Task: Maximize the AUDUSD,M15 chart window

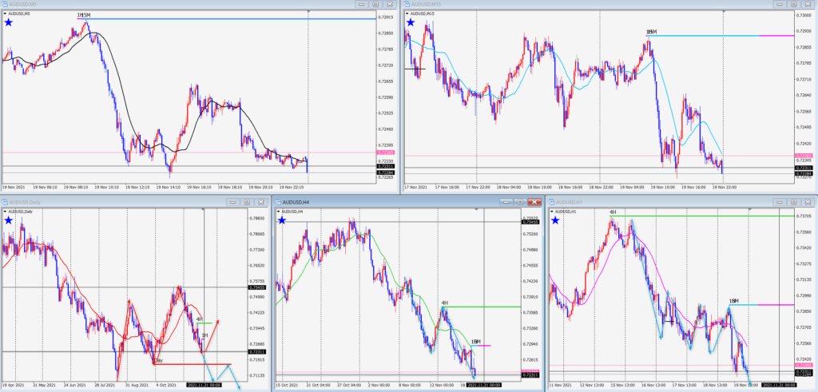Action: [792, 4]
